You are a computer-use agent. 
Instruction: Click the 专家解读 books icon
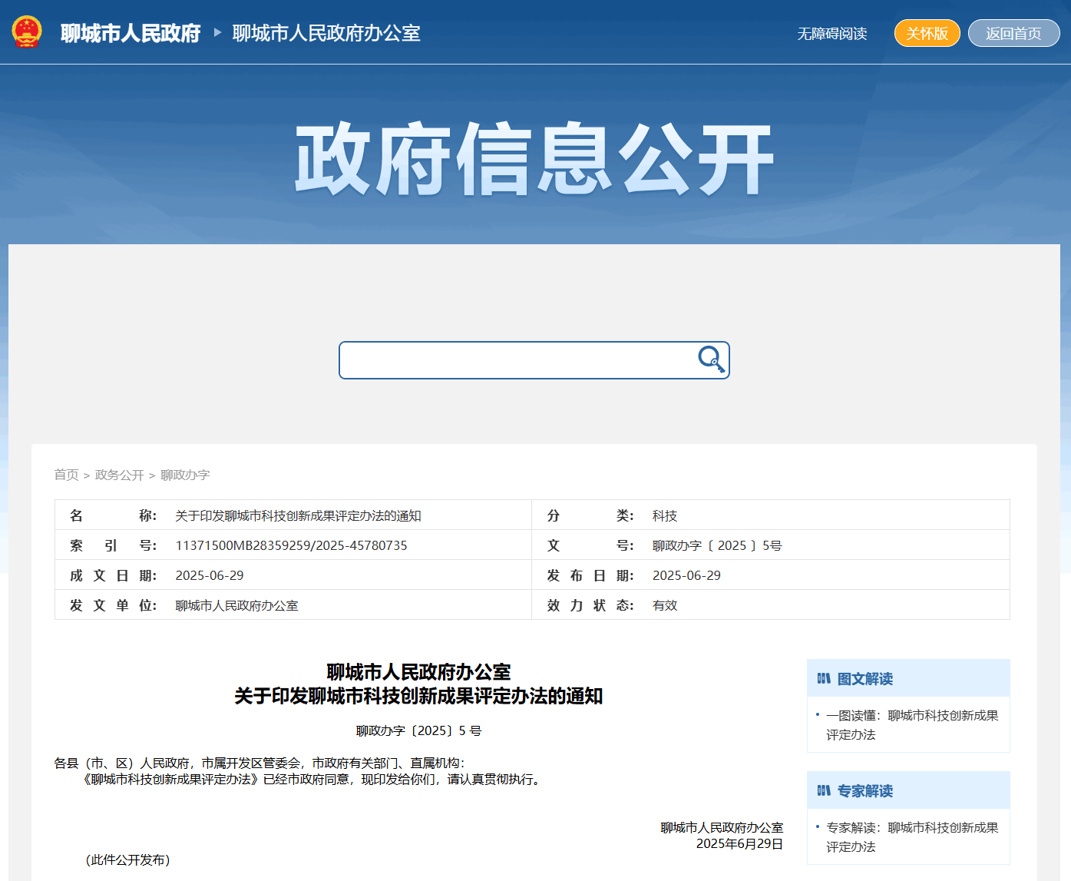pos(824,790)
